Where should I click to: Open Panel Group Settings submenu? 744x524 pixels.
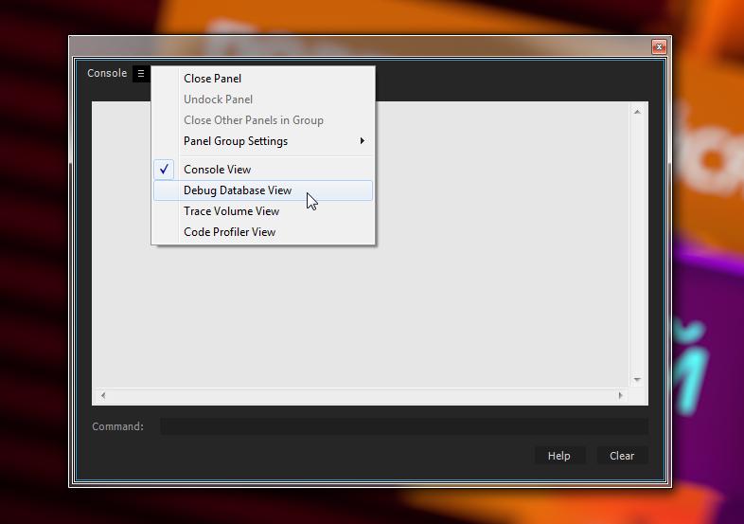pos(263,141)
